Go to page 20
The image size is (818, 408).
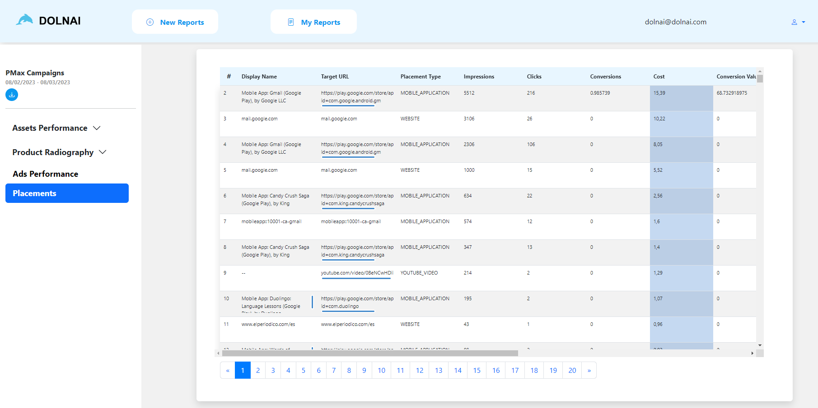[572, 370]
